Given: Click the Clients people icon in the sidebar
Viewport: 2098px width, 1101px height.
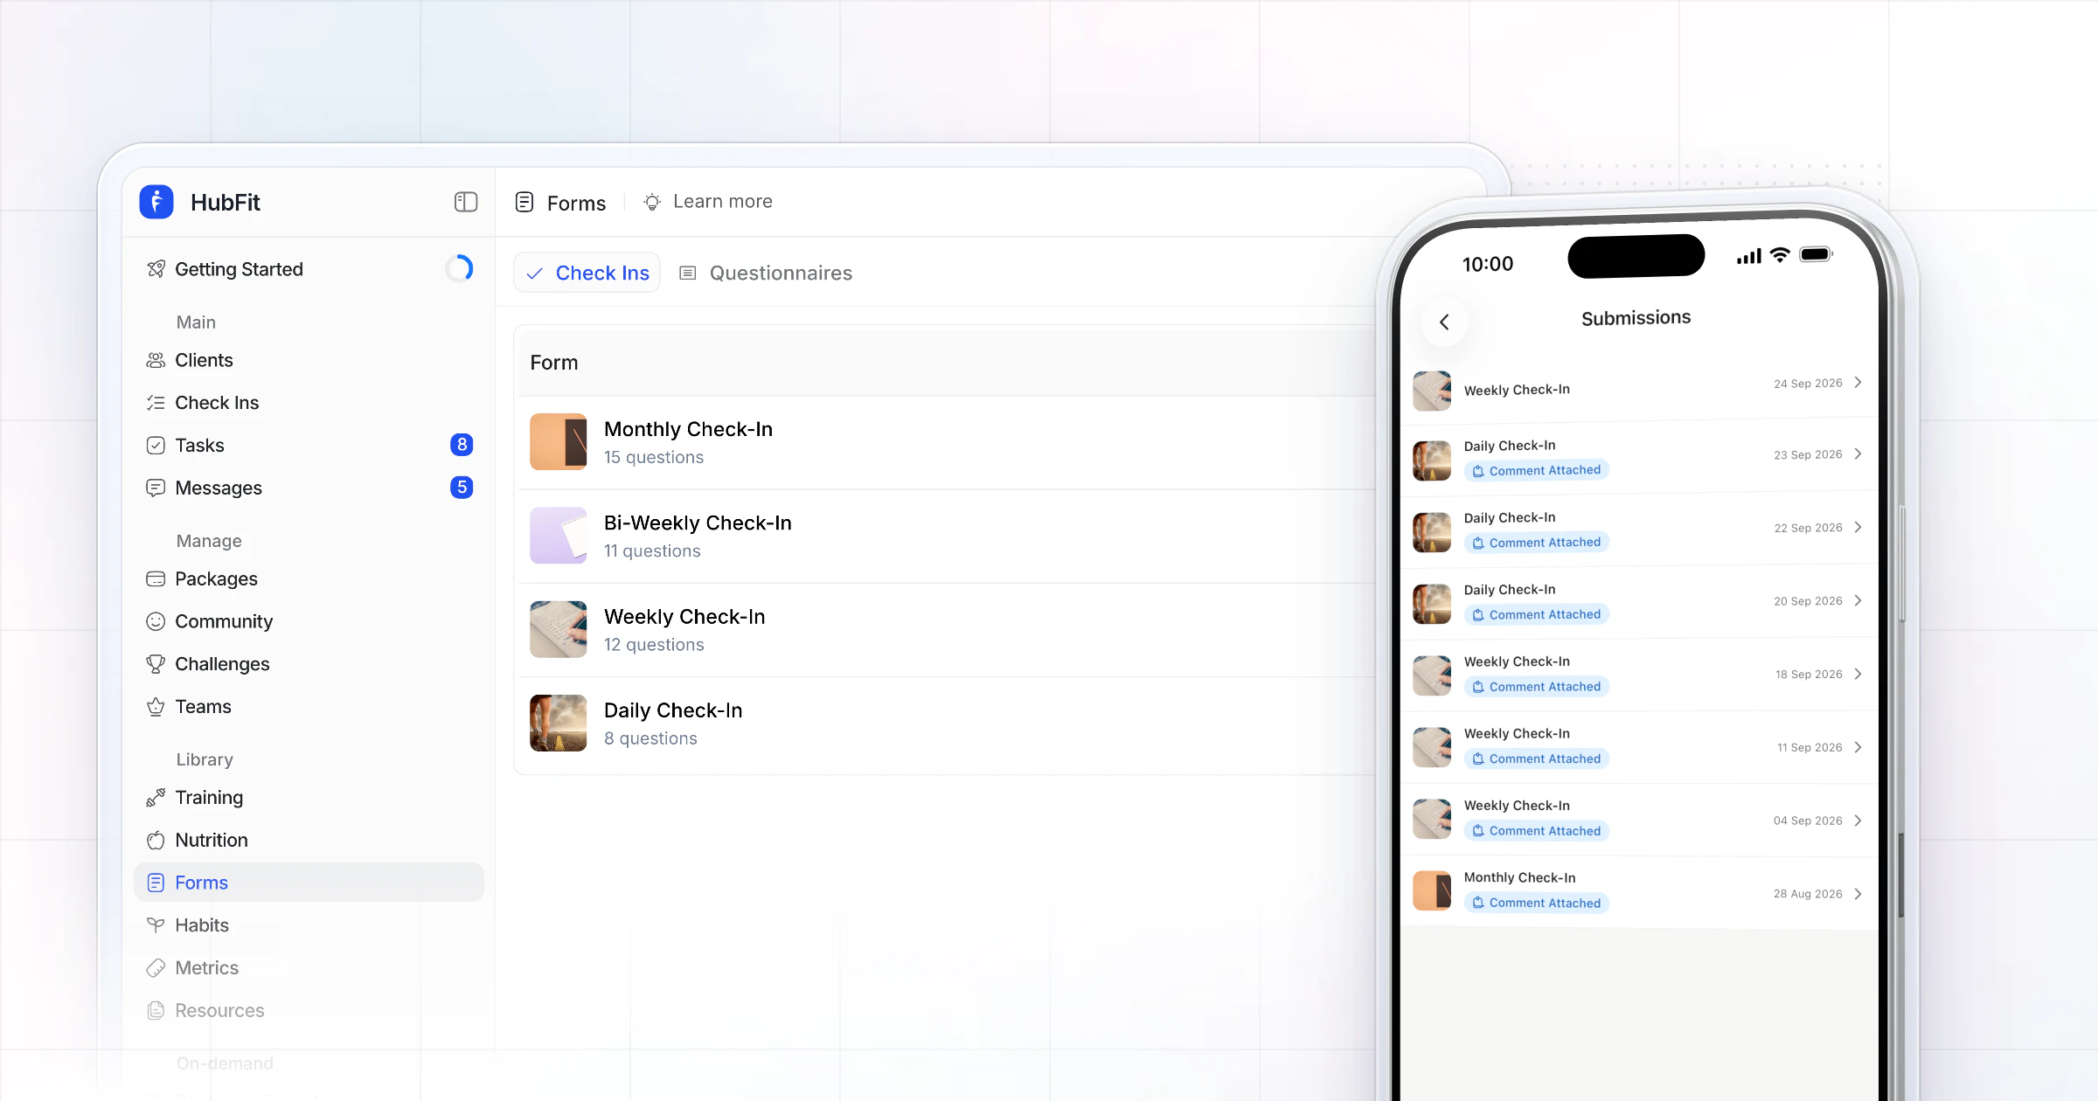Looking at the screenshot, I should point(156,360).
